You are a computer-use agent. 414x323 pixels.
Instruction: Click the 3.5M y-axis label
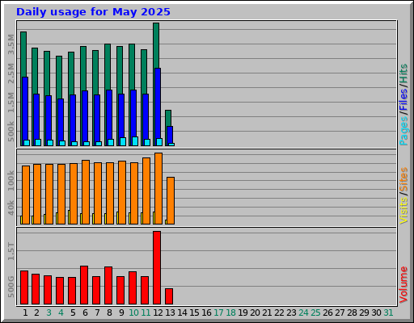(x=11, y=44)
